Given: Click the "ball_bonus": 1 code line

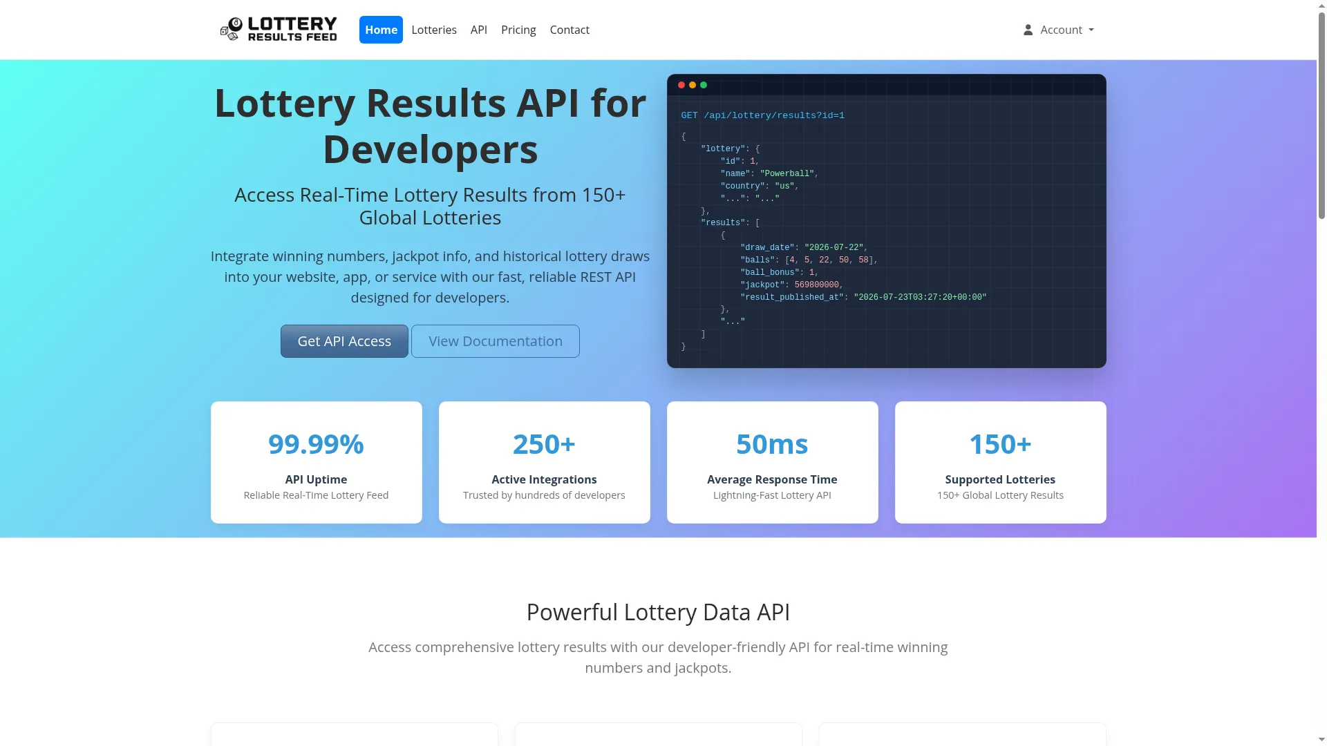Looking at the screenshot, I should point(779,272).
